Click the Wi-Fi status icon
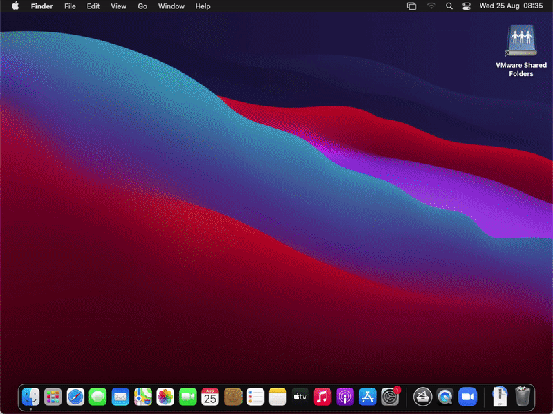This screenshot has height=414, width=553. click(431, 6)
